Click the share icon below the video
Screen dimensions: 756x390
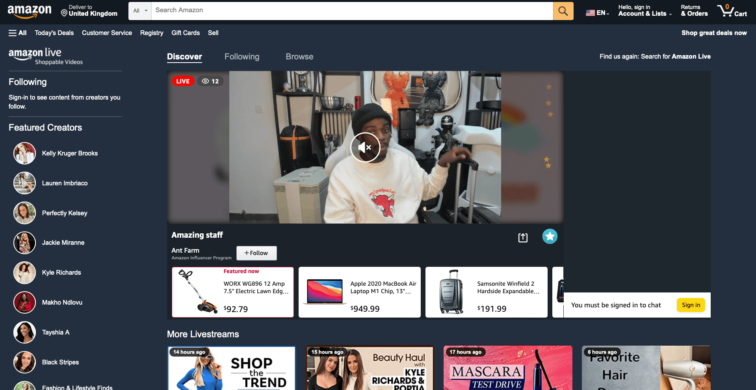pos(523,237)
